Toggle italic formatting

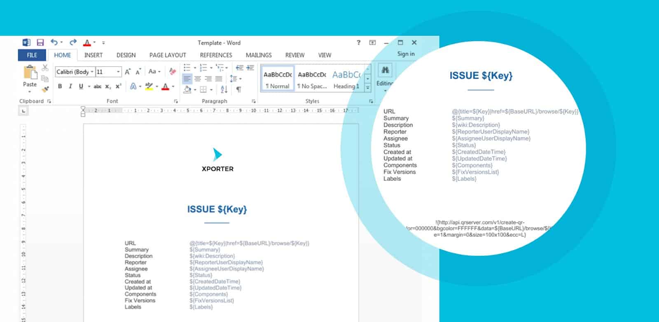(x=70, y=86)
